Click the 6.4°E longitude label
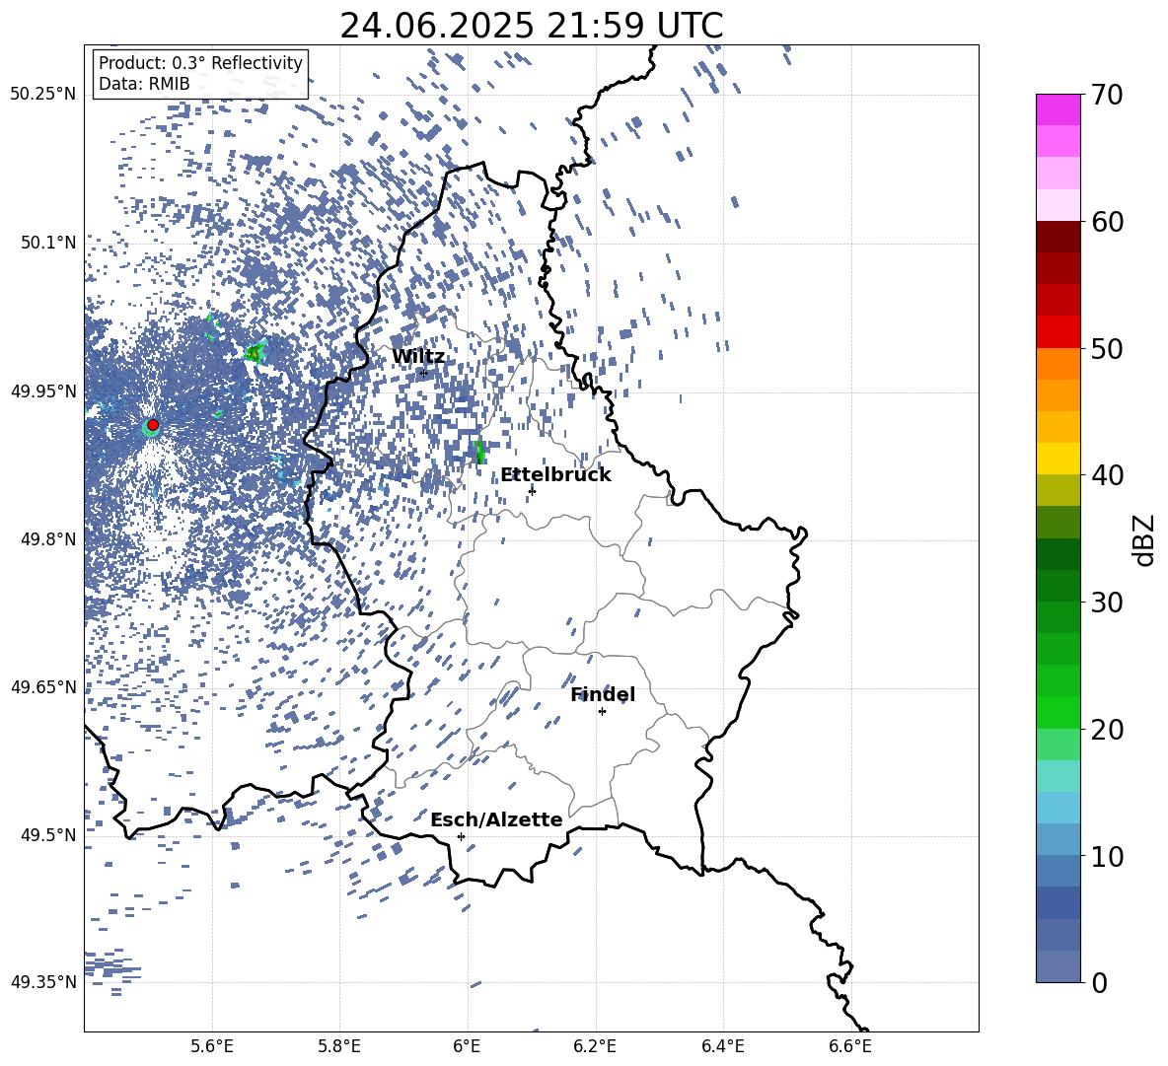 tap(722, 1046)
